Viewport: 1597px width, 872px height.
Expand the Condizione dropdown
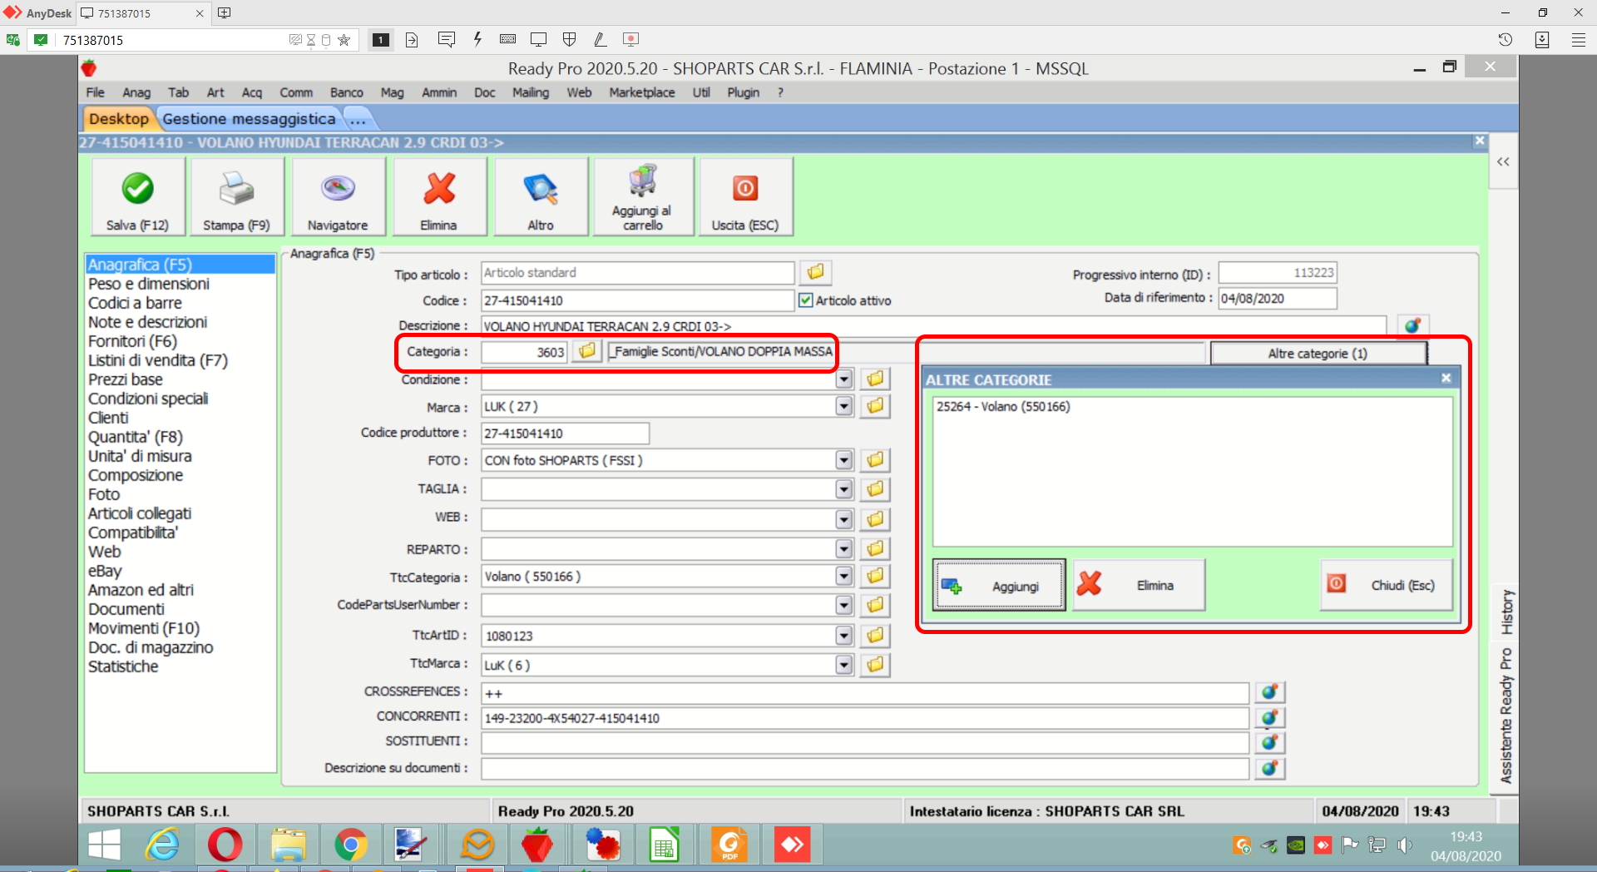(x=844, y=379)
